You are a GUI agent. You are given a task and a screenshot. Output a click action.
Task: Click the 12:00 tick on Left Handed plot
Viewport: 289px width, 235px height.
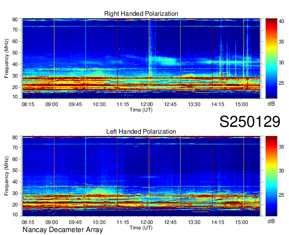(x=147, y=222)
